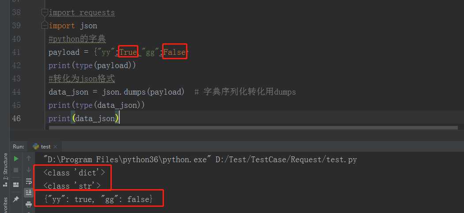Toggle scroll to end of console

(x=29, y=193)
